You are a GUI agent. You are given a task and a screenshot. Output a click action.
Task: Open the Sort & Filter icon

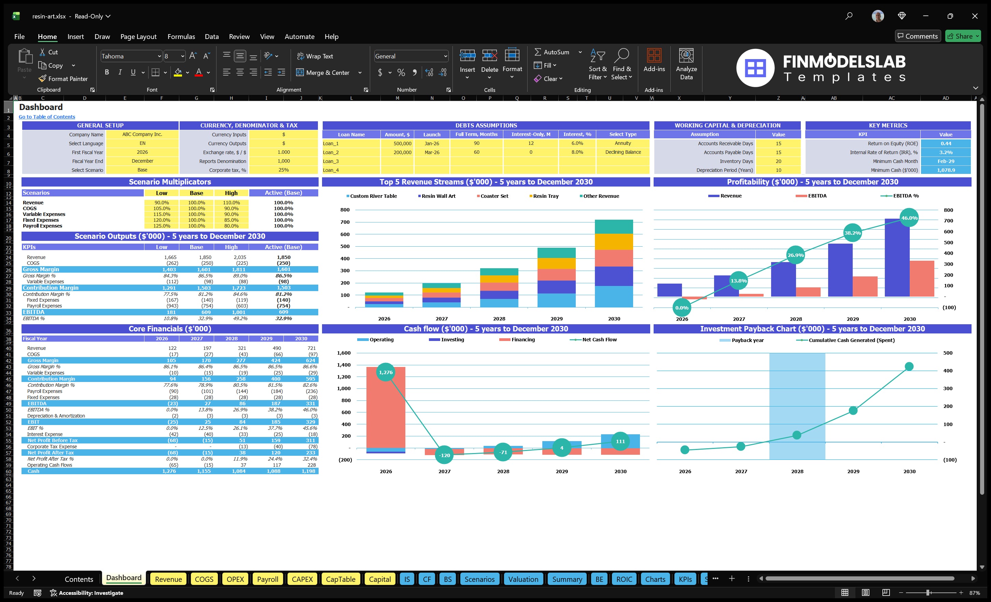pyautogui.click(x=598, y=55)
